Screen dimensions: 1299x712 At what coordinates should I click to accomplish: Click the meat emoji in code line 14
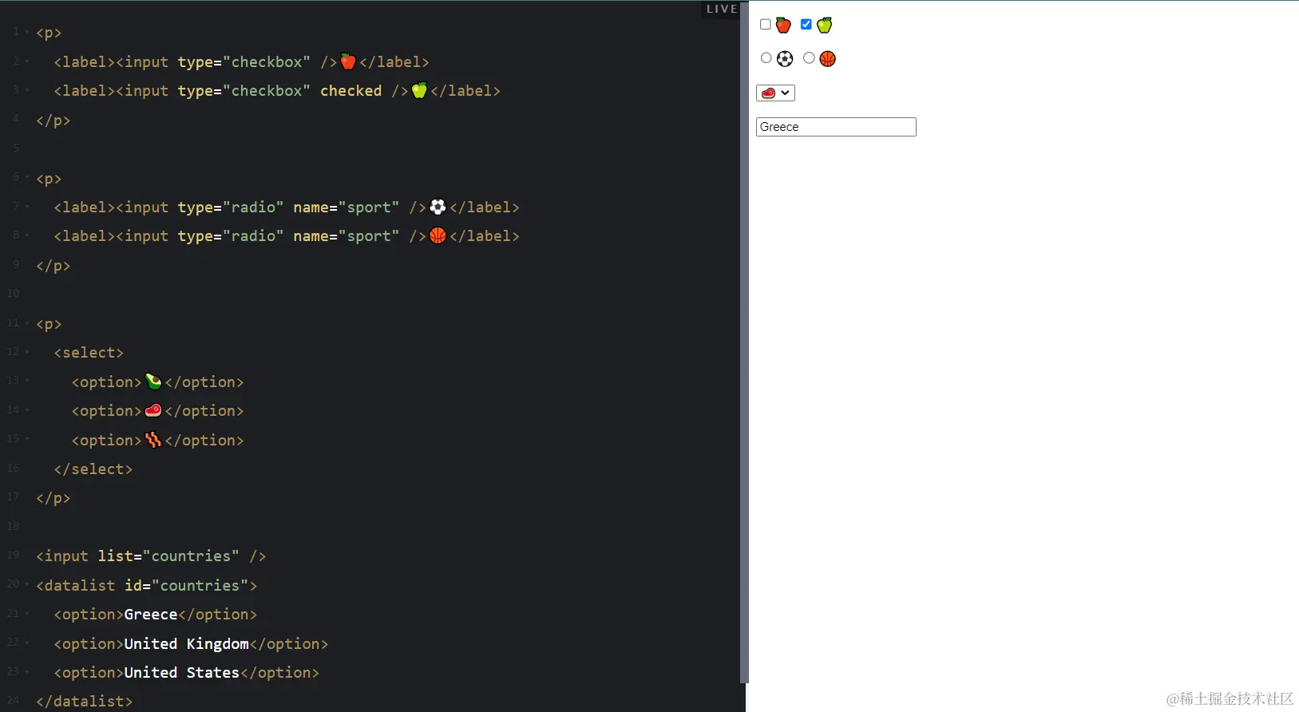pos(153,410)
